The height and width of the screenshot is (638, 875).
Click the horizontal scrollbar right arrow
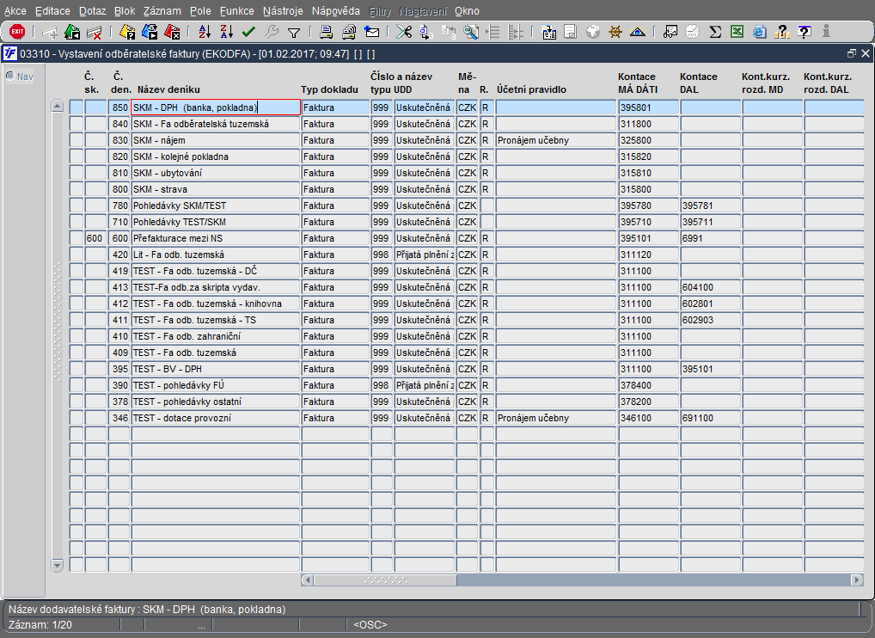(x=857, y=580)
